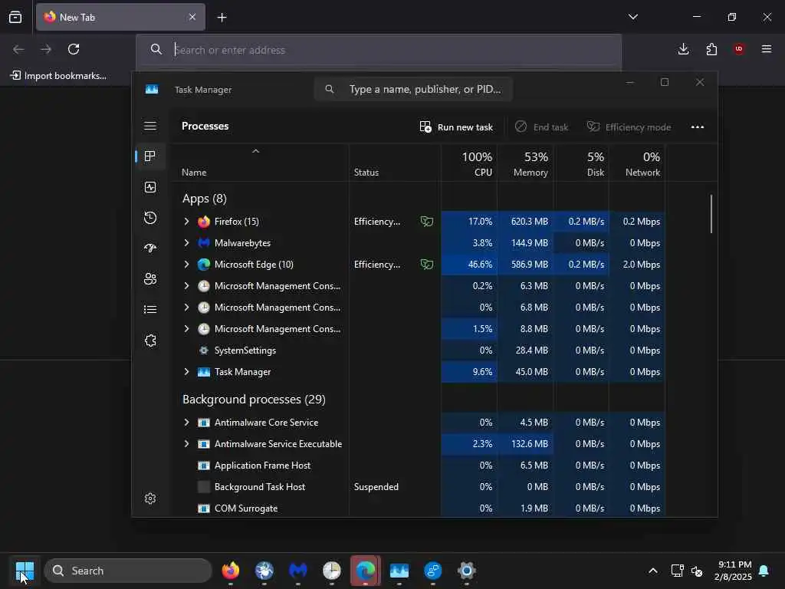The image size is (785, 589).
Task: Expand the Microsoft Edge (10) process group
Action: click(x=187, y=265)
